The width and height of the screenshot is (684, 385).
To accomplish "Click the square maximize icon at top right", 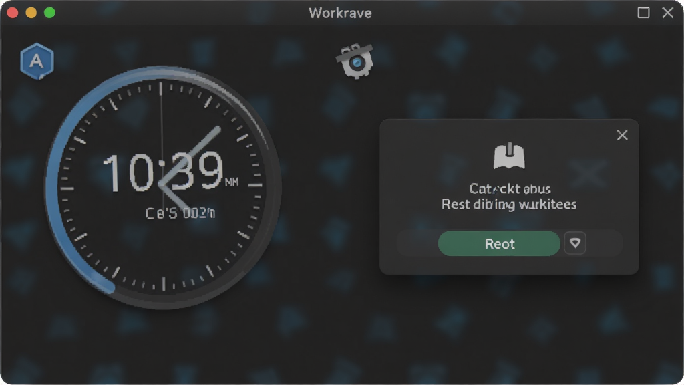I will [643, 13].
